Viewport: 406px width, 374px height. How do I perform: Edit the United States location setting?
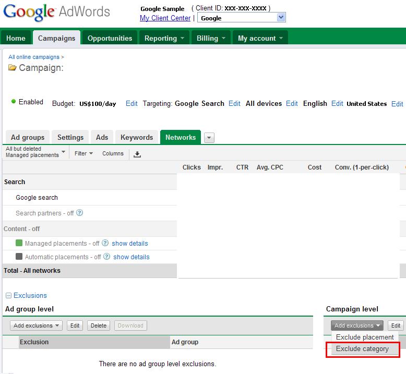pos(397,104)
